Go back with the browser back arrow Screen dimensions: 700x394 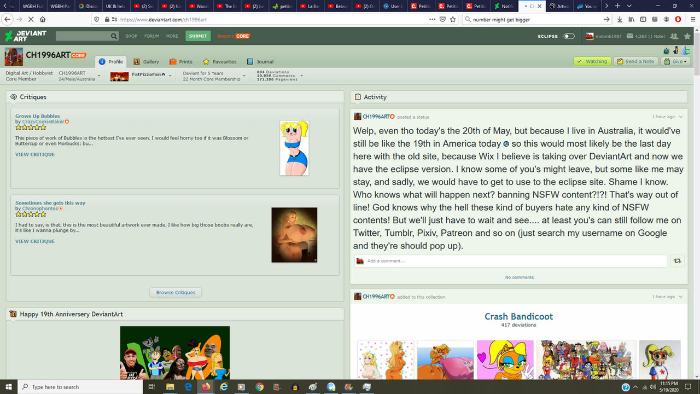[8, 19]
